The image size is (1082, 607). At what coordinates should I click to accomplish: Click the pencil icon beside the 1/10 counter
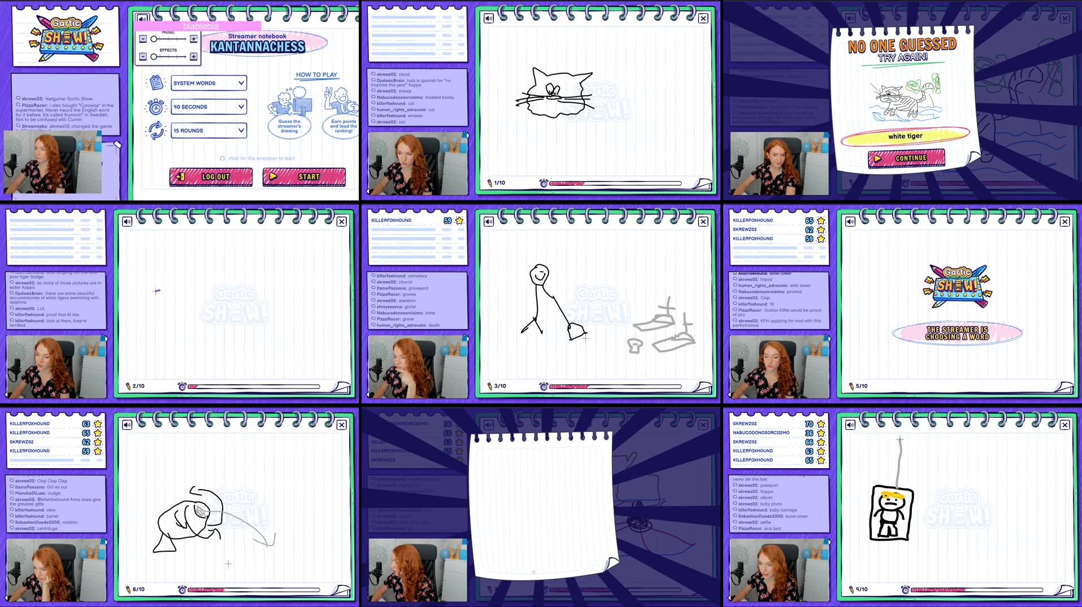(490, 183)
